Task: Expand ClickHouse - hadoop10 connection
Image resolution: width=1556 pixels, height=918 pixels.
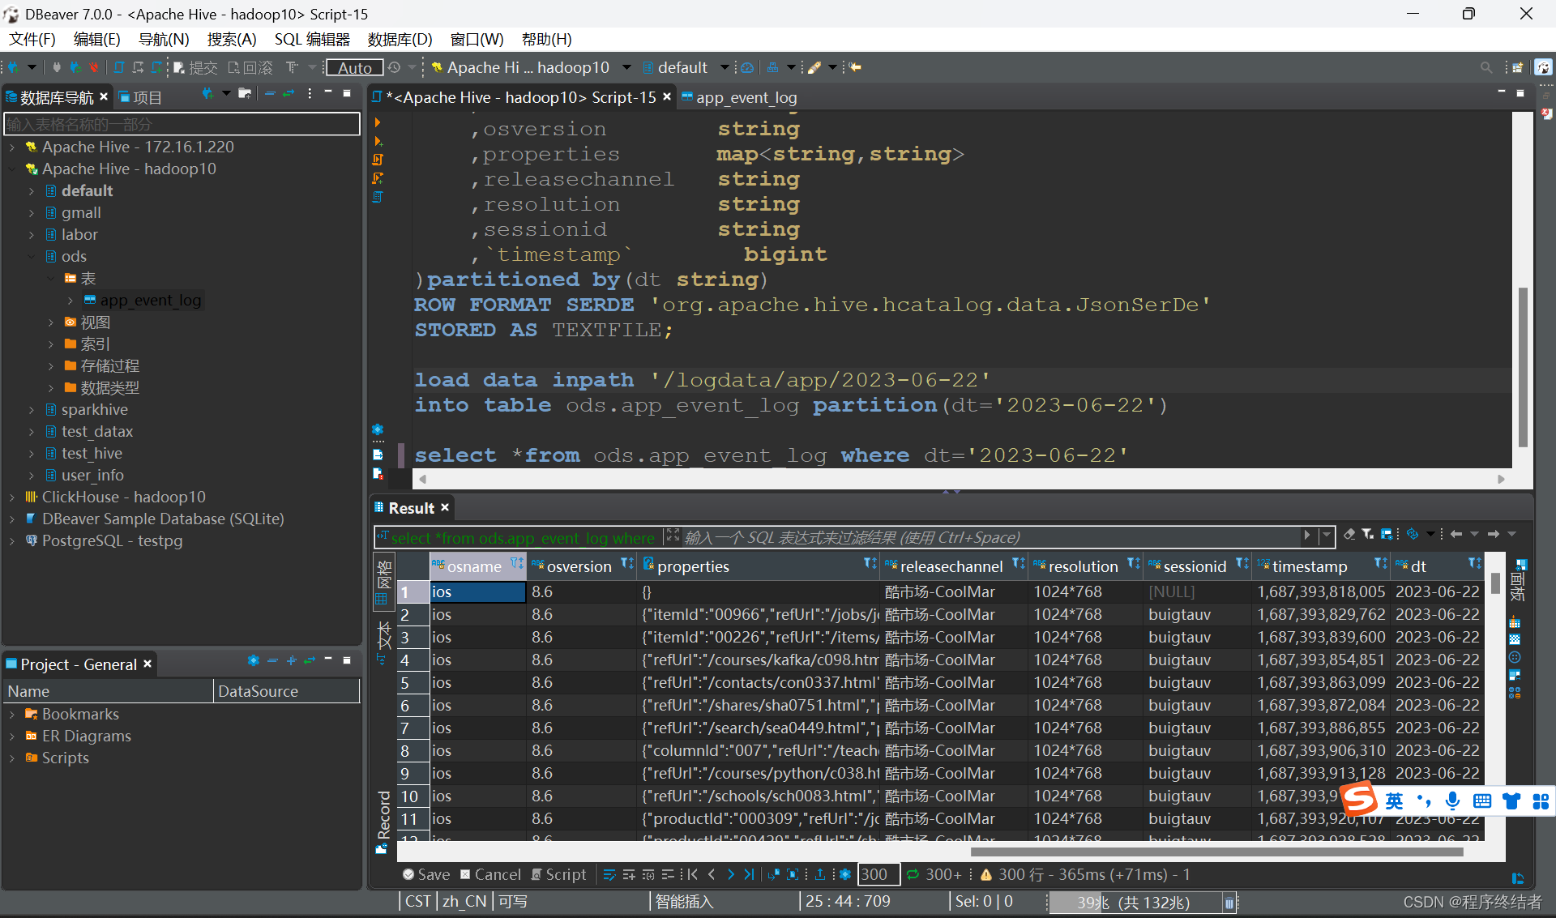Action: [x=12, y=497]
